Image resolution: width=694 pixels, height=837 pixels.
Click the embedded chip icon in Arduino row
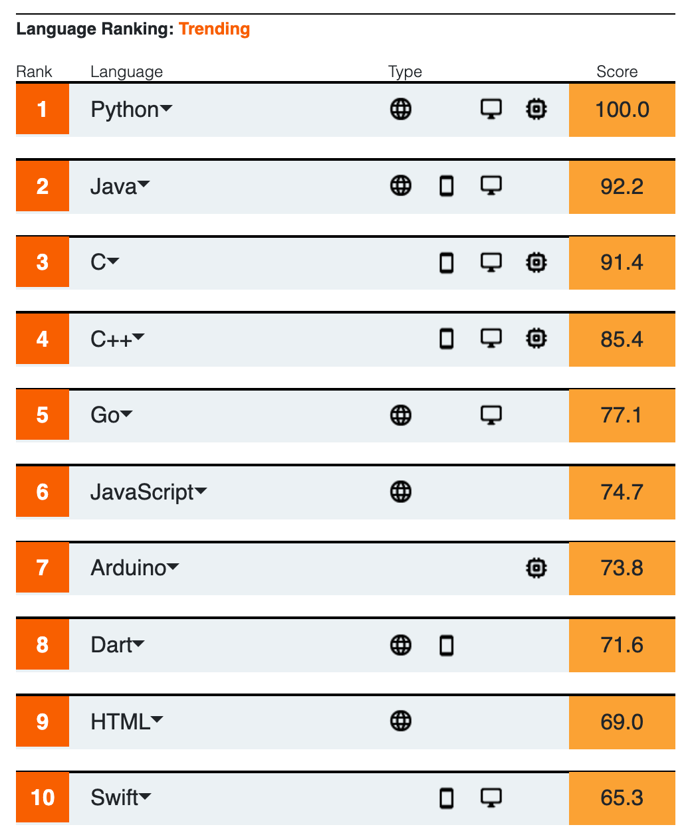[x=536, y=568]
